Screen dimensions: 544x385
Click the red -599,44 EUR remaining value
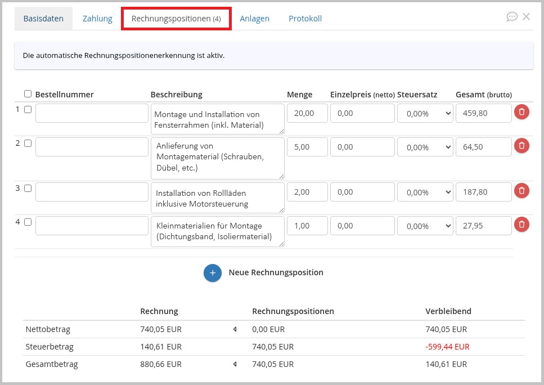pos(447,347)
